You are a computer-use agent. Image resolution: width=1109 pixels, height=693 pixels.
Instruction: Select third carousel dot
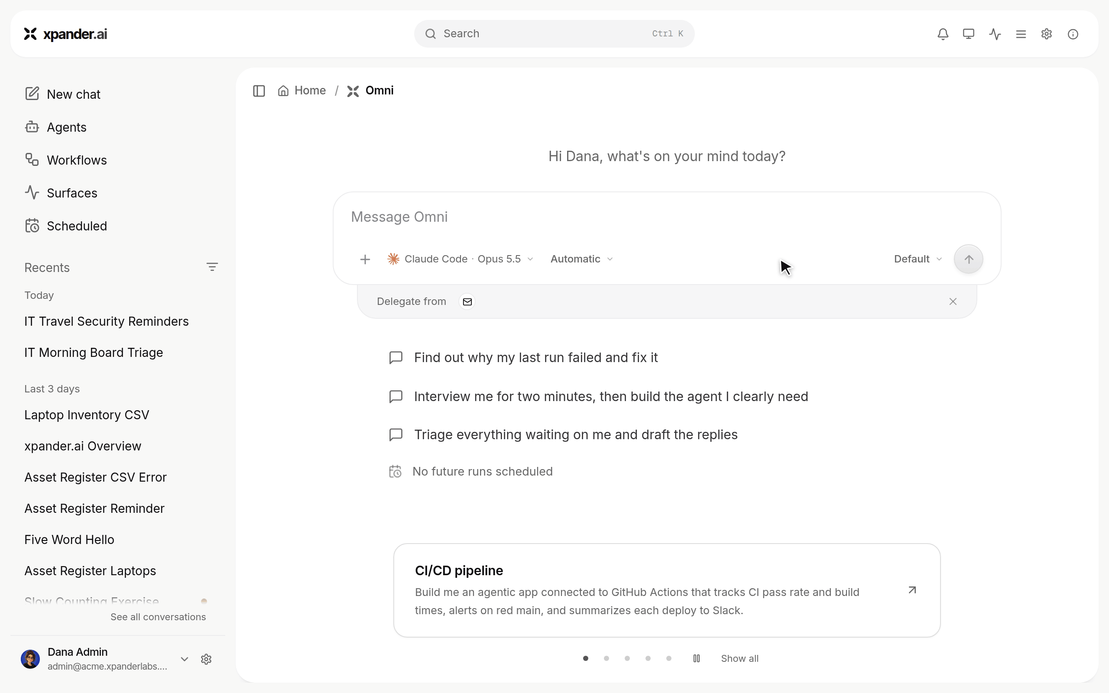627,659
